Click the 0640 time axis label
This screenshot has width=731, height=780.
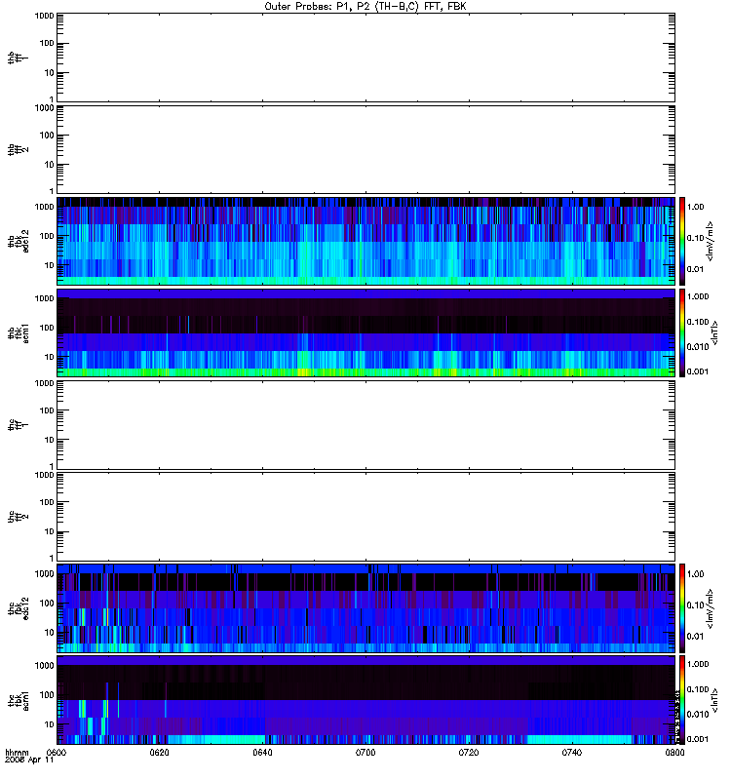tap(262, 753)
